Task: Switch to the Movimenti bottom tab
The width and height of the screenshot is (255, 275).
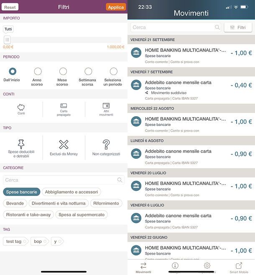Action: (143, 268)
